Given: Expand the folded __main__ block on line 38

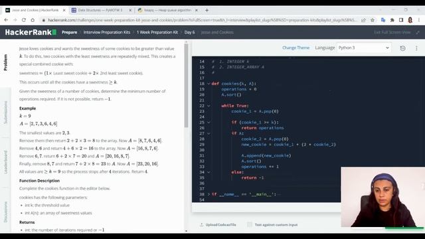Looking at the screenshot, I should 209,195.
